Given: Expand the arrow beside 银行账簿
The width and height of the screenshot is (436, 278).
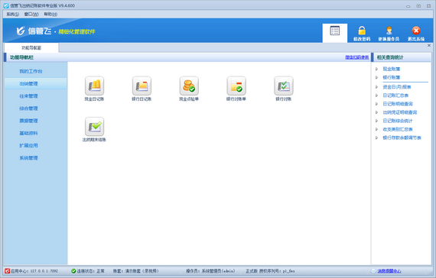Looking at the screenshot, I should pyautogui.click(x=377, y=77).
